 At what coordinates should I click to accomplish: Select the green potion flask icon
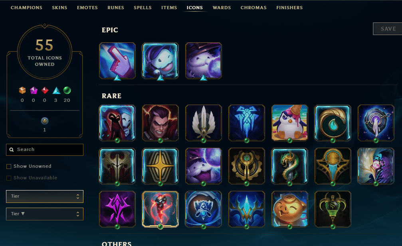coord(333,209)
